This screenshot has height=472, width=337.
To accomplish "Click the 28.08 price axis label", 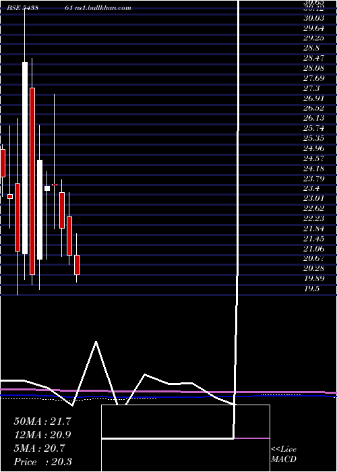I will [314, 68].
